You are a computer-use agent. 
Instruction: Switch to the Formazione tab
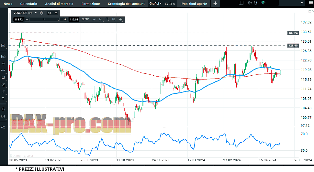click(91, 4)
